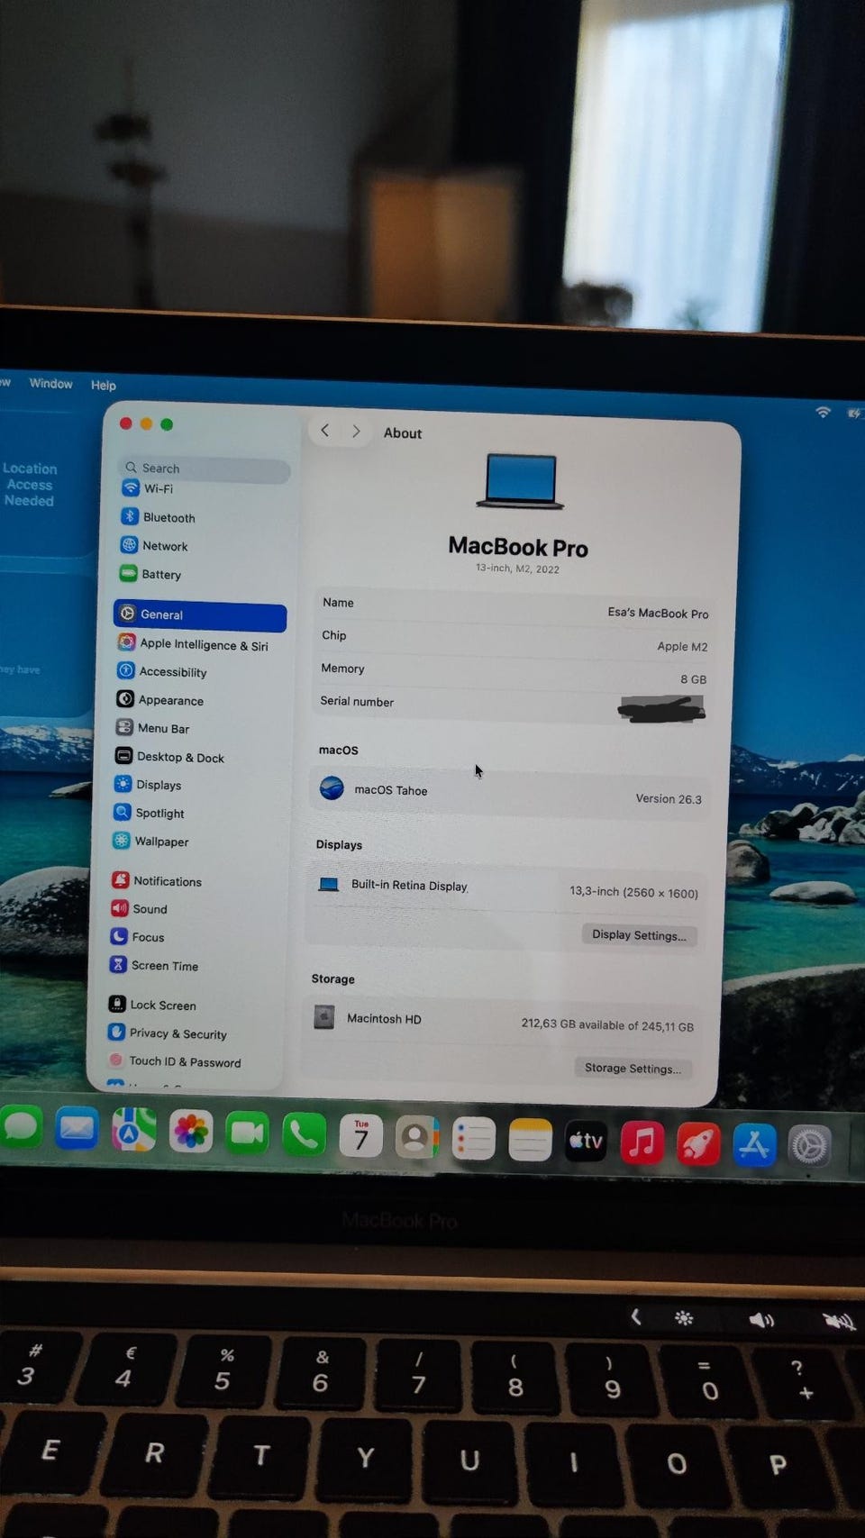Click the Wi-Fi status icon in menu bar
This screenshot has width=865, height=1538.
823,412
